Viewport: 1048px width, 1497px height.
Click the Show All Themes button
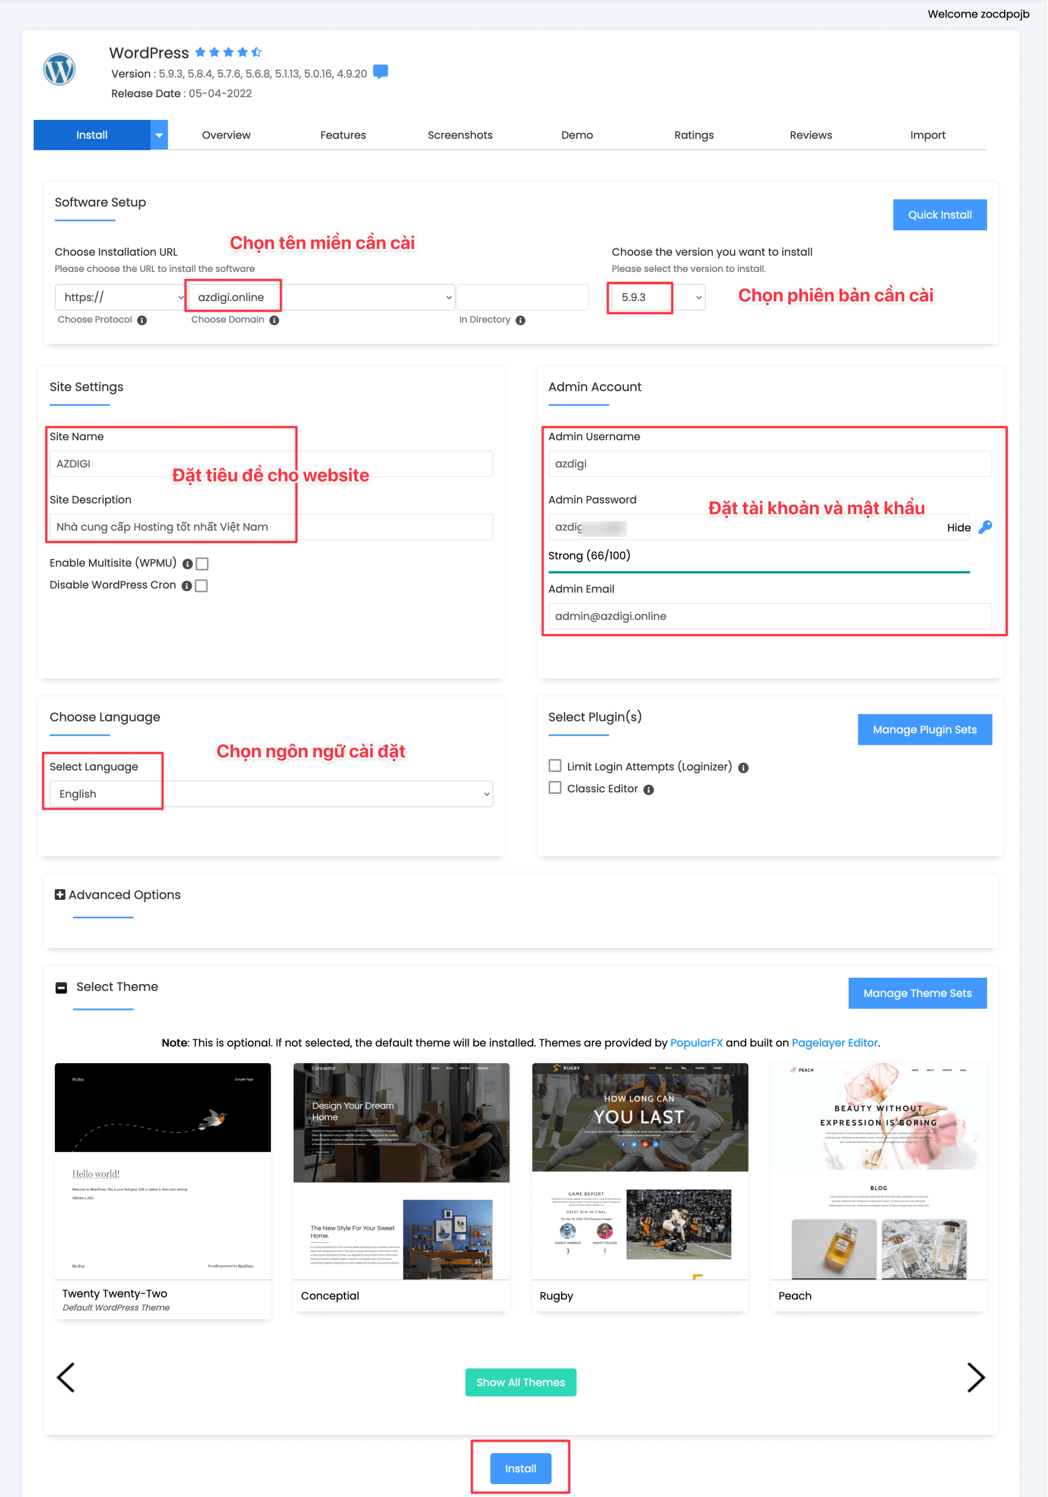click(x=520, y=1382)
